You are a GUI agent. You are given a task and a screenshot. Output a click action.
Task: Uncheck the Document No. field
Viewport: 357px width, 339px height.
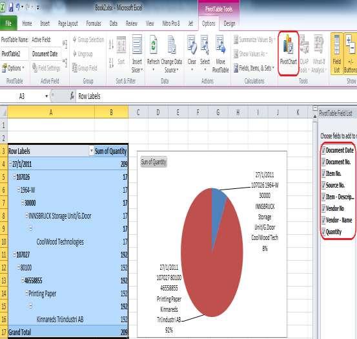click(323, 162)
